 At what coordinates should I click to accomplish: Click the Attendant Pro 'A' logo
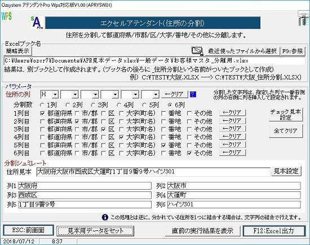click(x=37, y=23)
